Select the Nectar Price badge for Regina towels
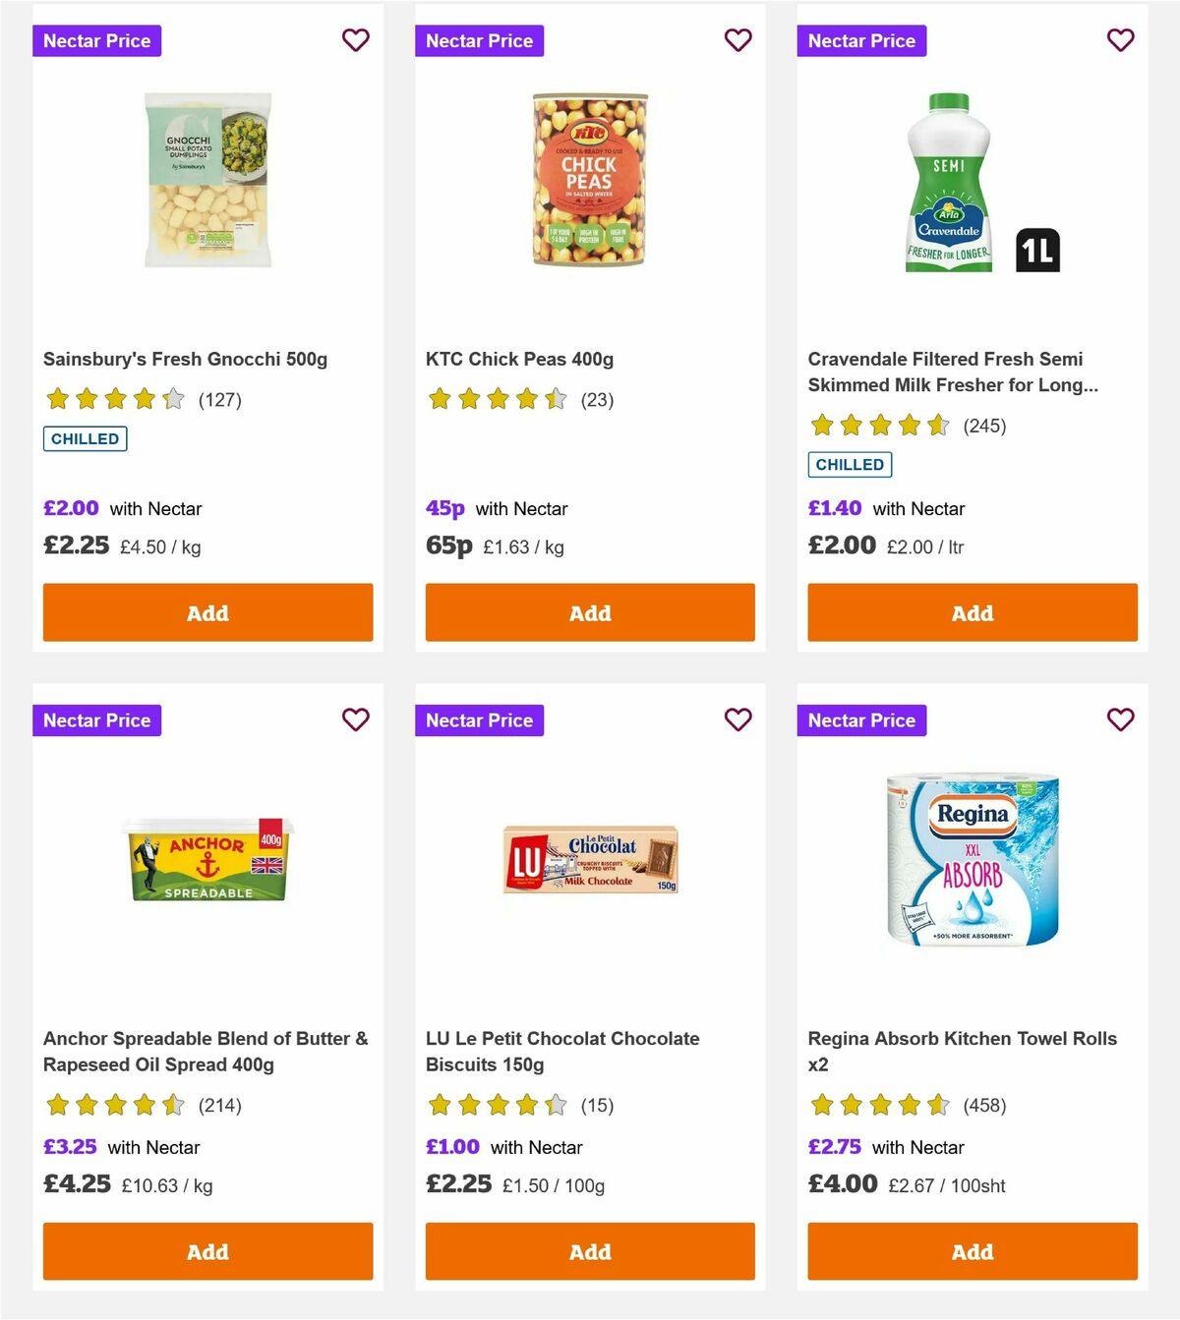The width and height of the screenshot is (1180, 1320). (862, 719)
